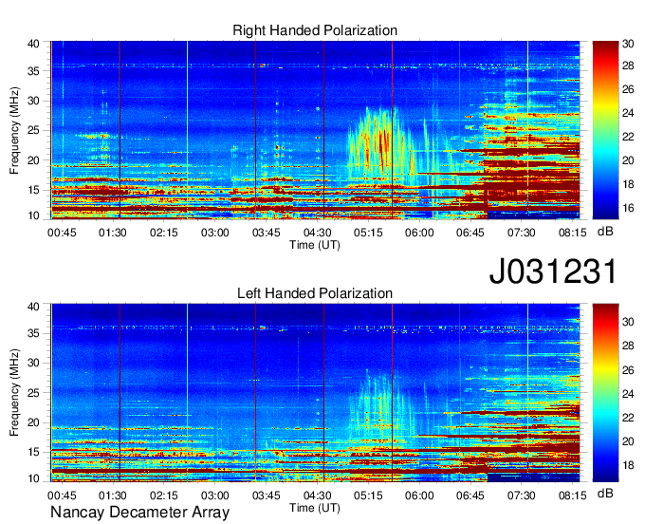Click the 04:30 tick label under top plot
Image resolution: width=645 pixels, height=524 pixels.
click(x=317, y=233)
